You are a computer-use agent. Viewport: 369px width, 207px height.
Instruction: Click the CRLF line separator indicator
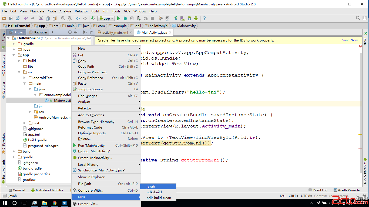293,196
